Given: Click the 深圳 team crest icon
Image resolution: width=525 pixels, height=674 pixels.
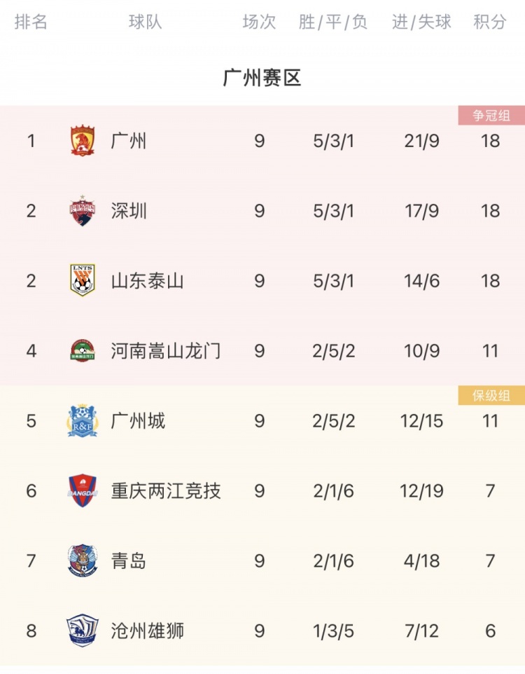Looking at the screenshot, I should pyautogui.click(x=83, y=211).
